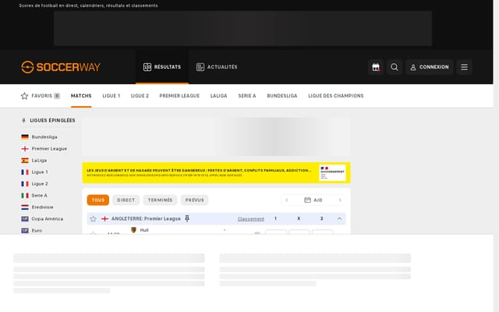Click Bundesliga German flag icon in sidebar
This screenshot has width=499, height=312.
pyautogui.click(x=25, y=137)
